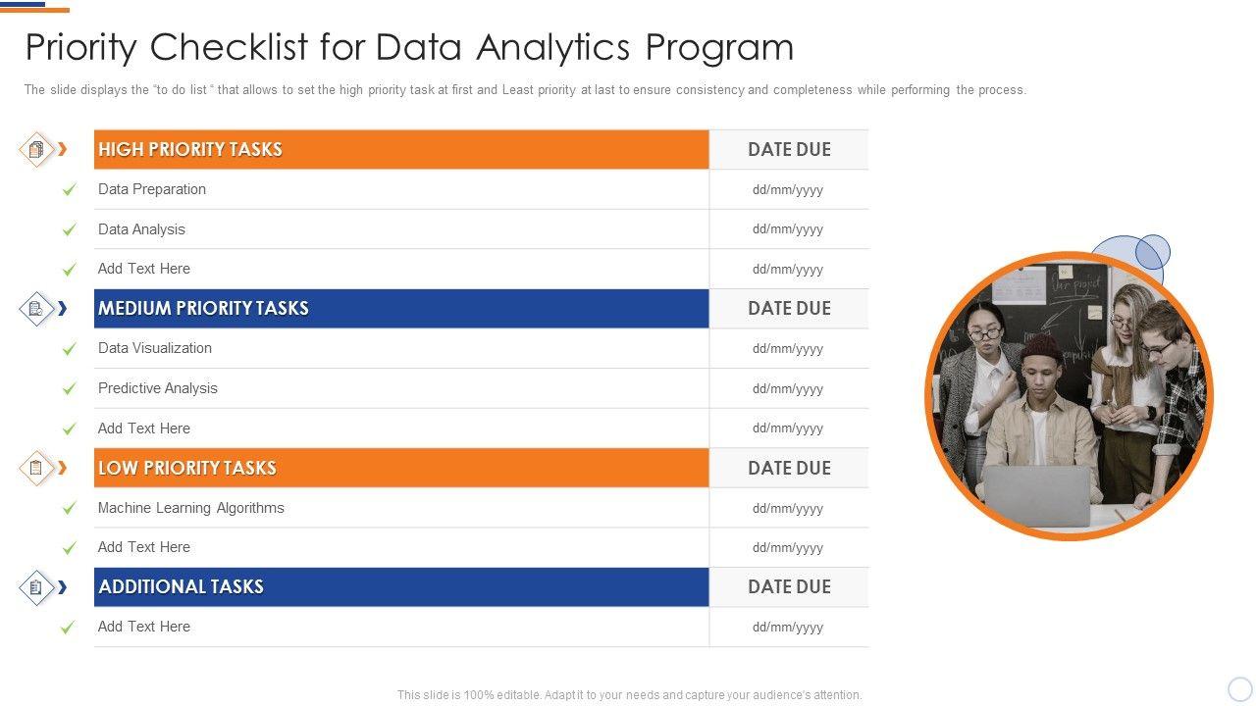Toggle the Machine Learning Algorithms checkmark

click(69, 509)
